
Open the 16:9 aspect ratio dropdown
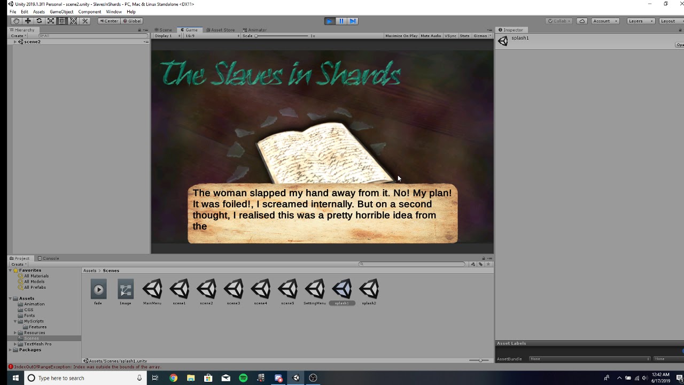pyautogui.click(x=212, y=36)
